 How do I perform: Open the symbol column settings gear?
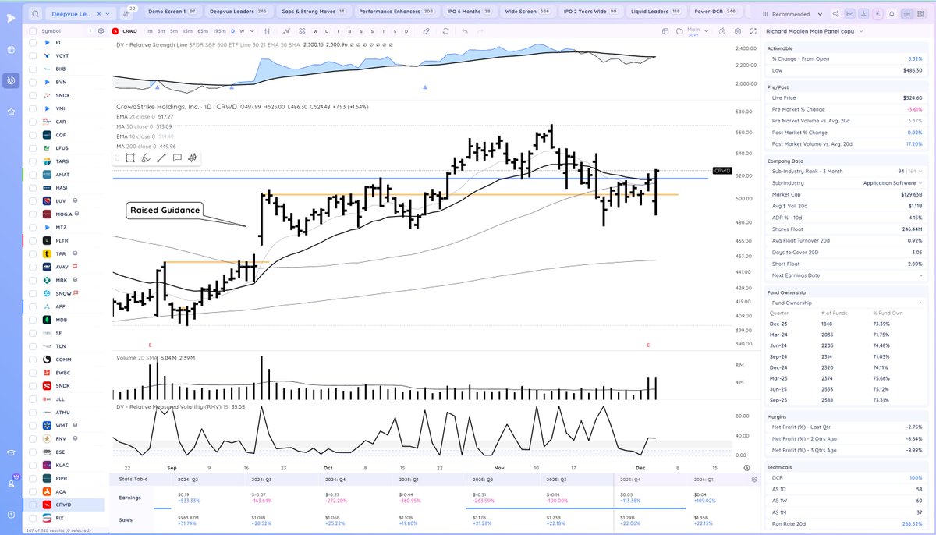click(x=101, y=30)
